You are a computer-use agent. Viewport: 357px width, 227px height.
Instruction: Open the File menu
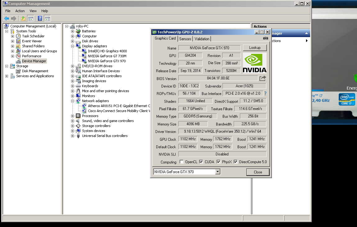point(8,11)
